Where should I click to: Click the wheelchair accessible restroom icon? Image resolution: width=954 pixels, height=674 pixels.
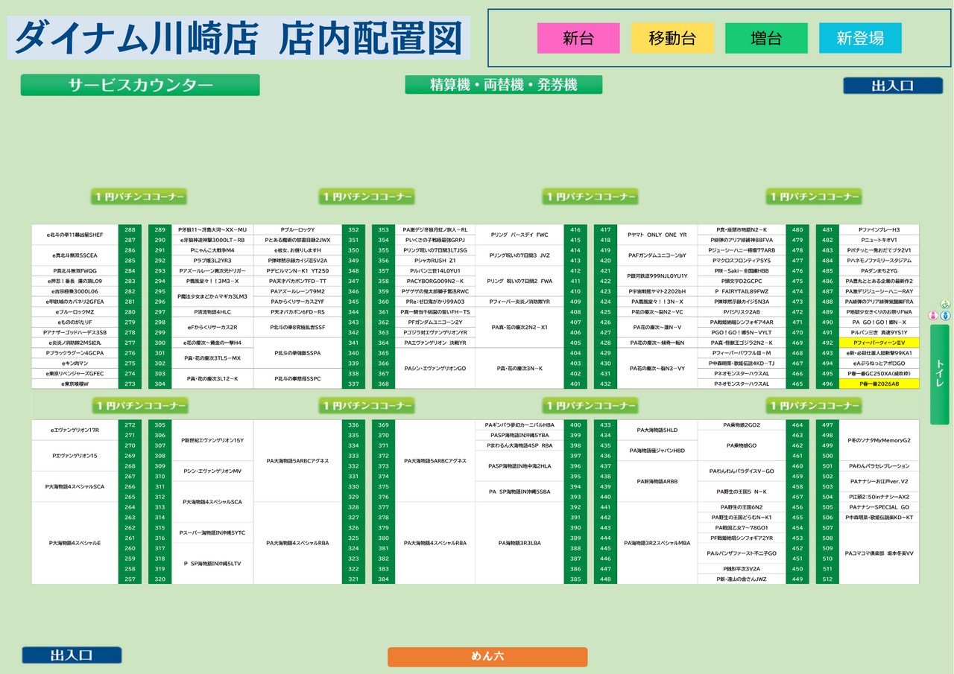pyautogui.click(x=946, y=305)
